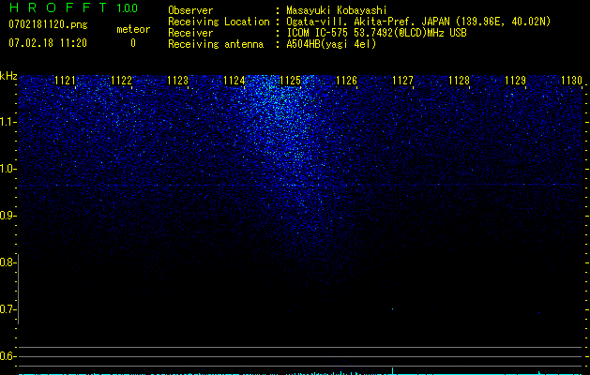The width and height of the screenshot is (590, 375).
Task: Click the meteor label
Action: [133, 29]
